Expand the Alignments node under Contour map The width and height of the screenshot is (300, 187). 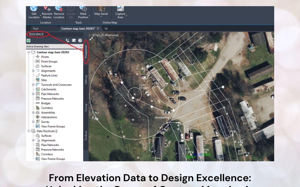(33, 71)
